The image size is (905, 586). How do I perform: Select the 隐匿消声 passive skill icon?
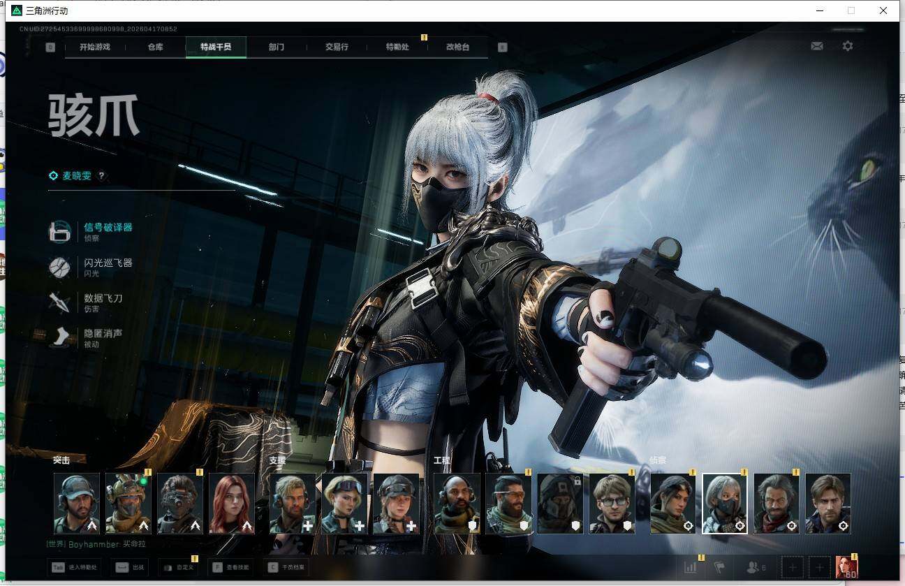[x=60, y=338]
